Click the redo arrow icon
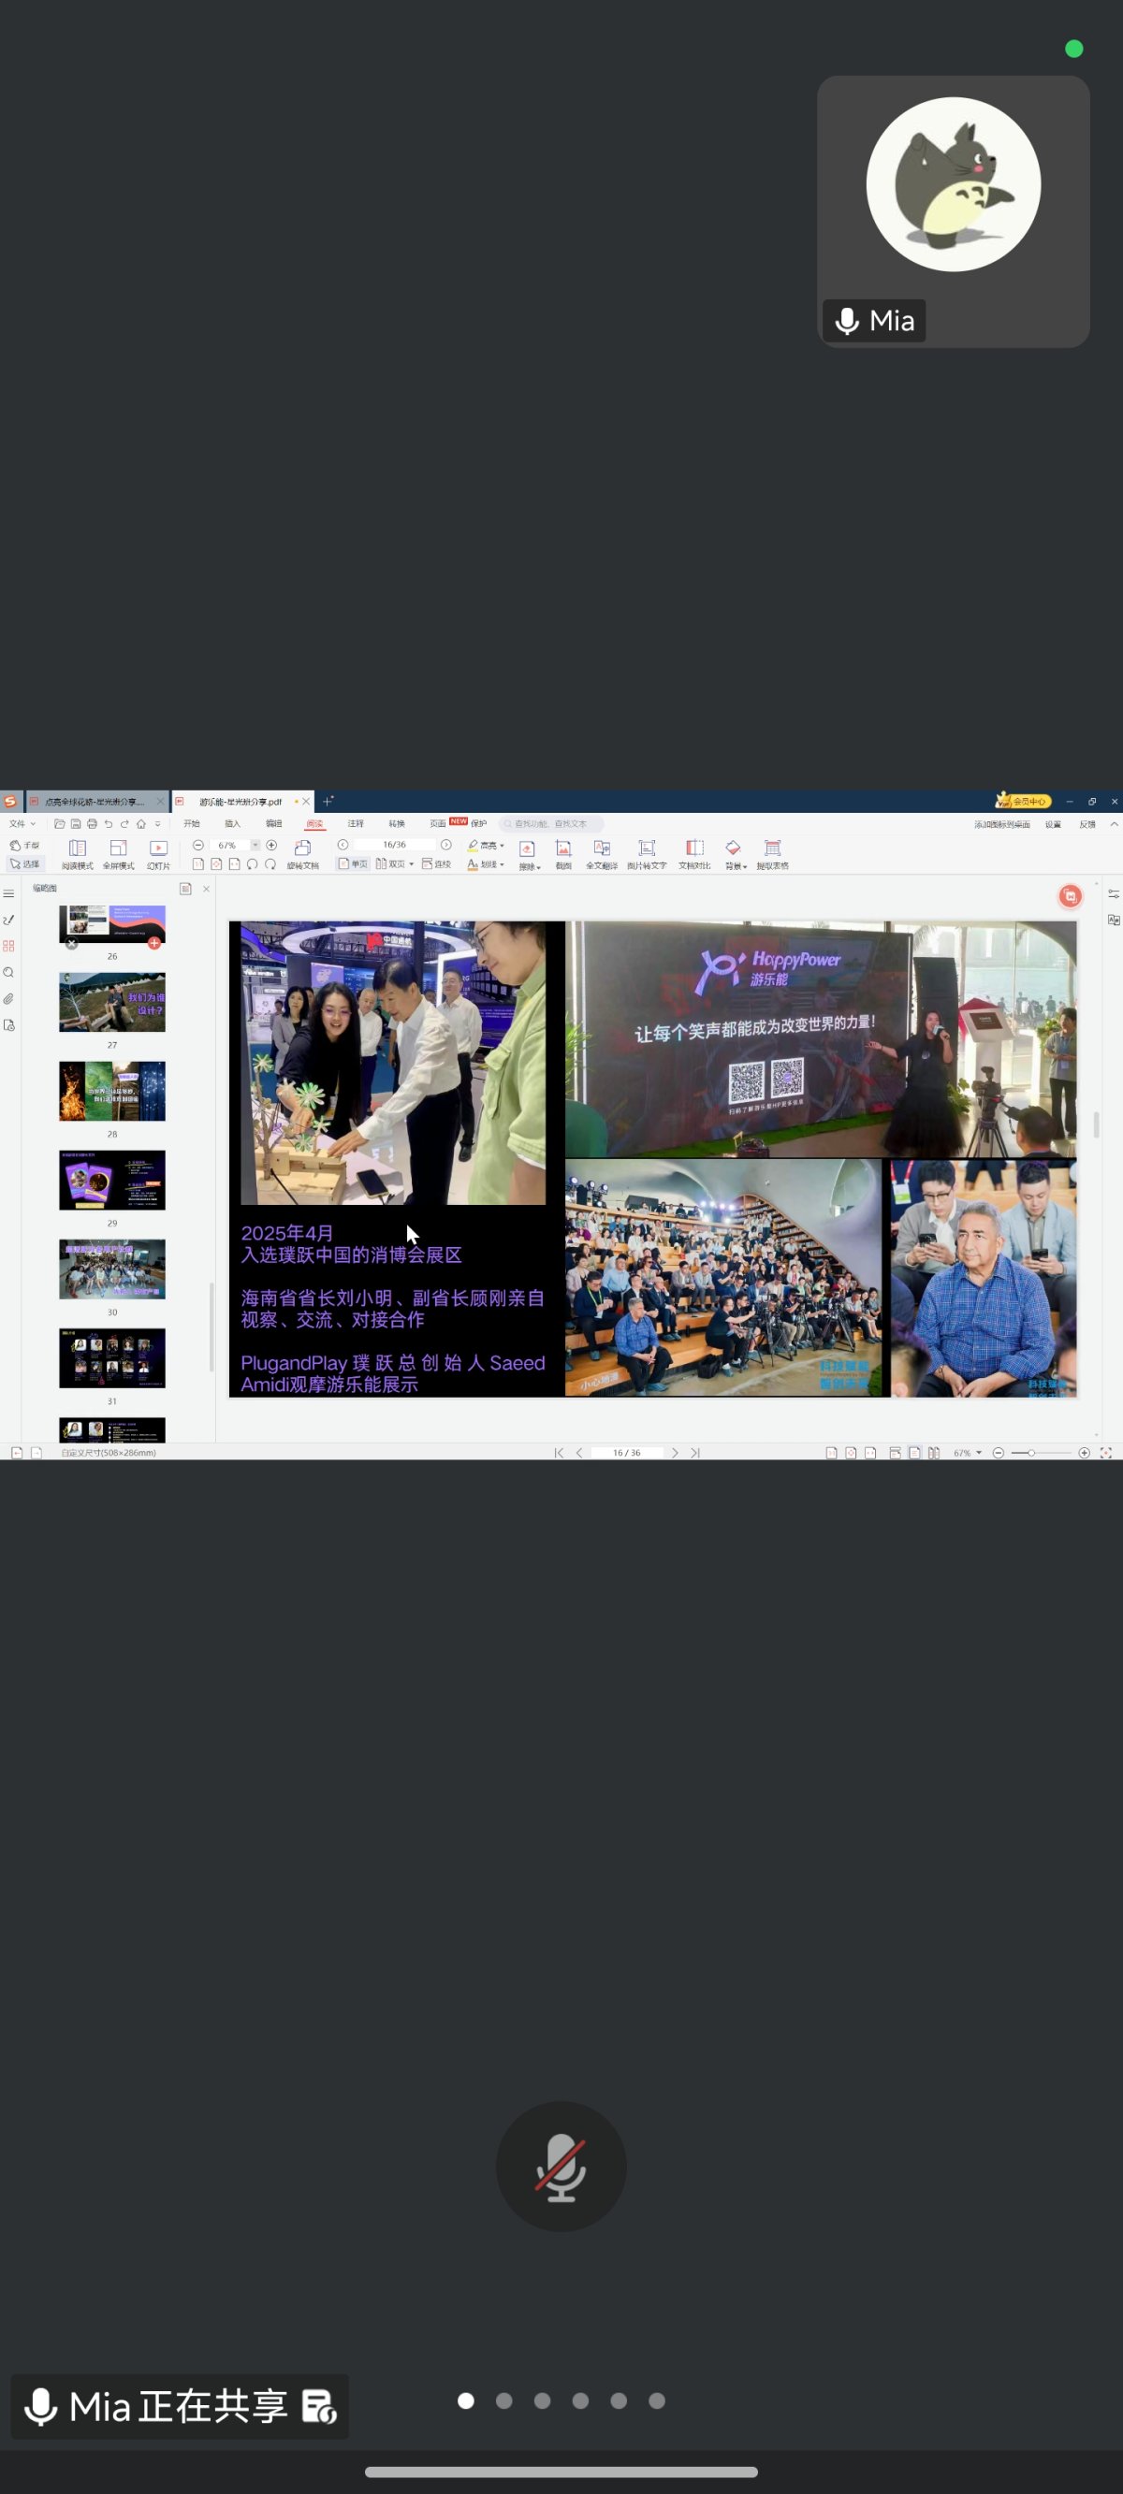The height and width of the screenshot is (2494, 1123). [124, 824]
